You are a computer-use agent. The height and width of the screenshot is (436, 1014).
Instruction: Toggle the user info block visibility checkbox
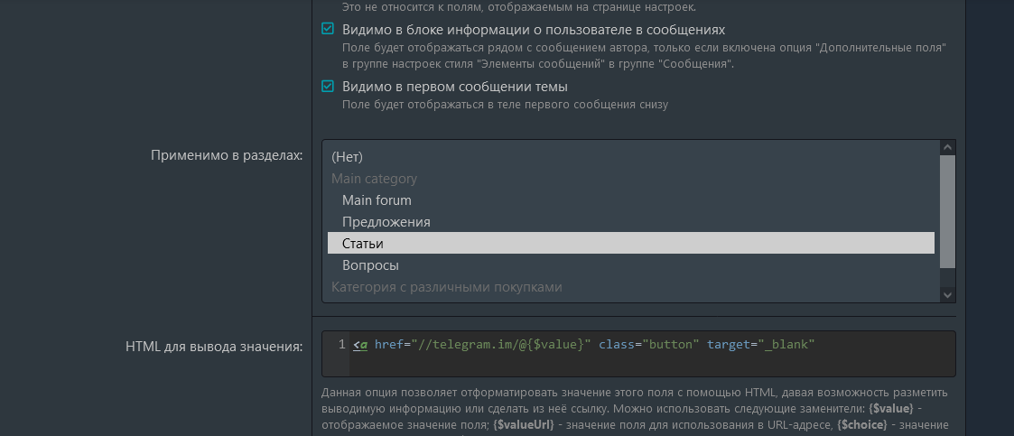tap(328, 29)
